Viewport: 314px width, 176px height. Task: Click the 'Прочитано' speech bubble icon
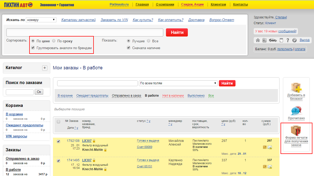tap(296, 111)
